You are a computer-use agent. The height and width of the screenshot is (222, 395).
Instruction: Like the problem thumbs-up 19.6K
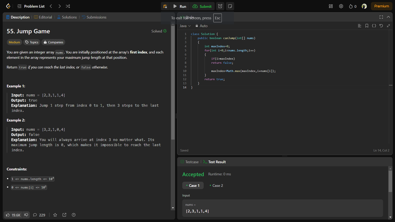click(x=13, y=215)
